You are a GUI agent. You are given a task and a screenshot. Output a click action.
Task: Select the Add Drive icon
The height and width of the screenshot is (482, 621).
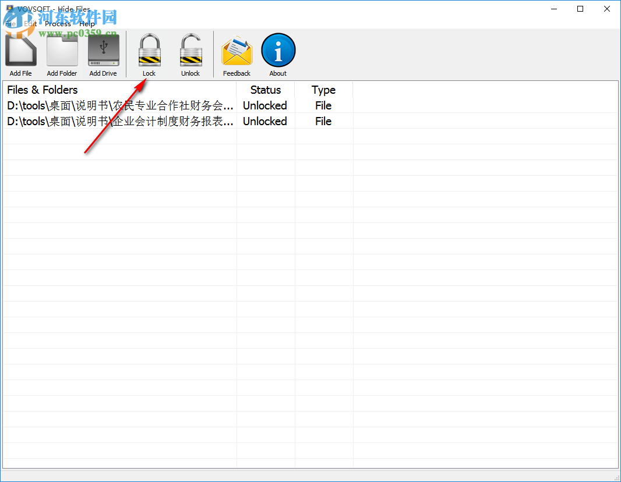[x=103, y=50]
